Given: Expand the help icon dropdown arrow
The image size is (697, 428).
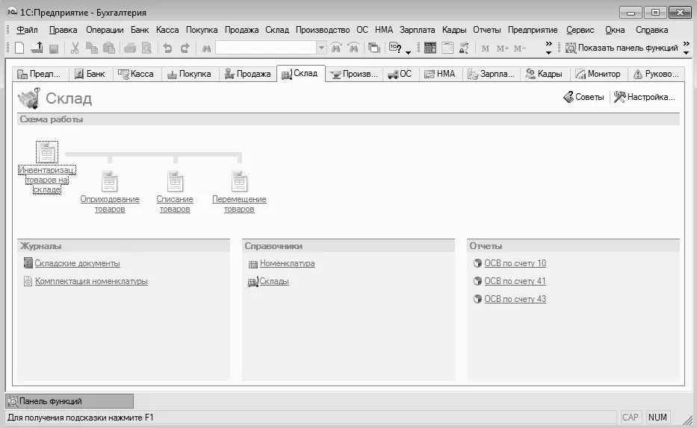Looking at the screenshot, I should [x=409, y=50].
